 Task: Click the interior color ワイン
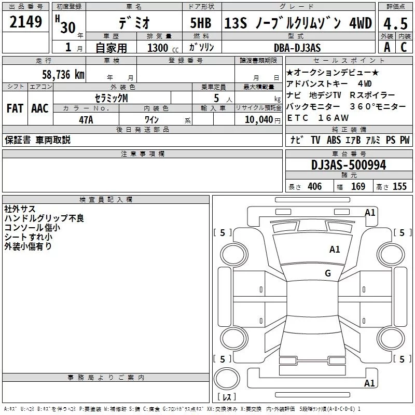(151, 120)
